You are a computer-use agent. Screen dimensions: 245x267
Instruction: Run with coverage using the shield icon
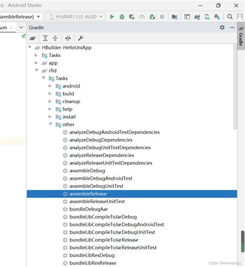pyautogui.click(x=132, y=17)
